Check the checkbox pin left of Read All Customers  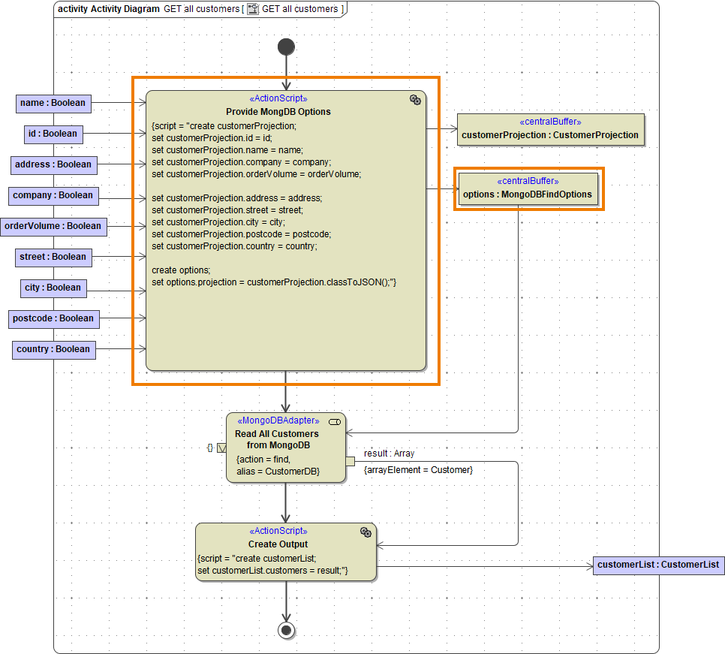[x=221, y=448]
